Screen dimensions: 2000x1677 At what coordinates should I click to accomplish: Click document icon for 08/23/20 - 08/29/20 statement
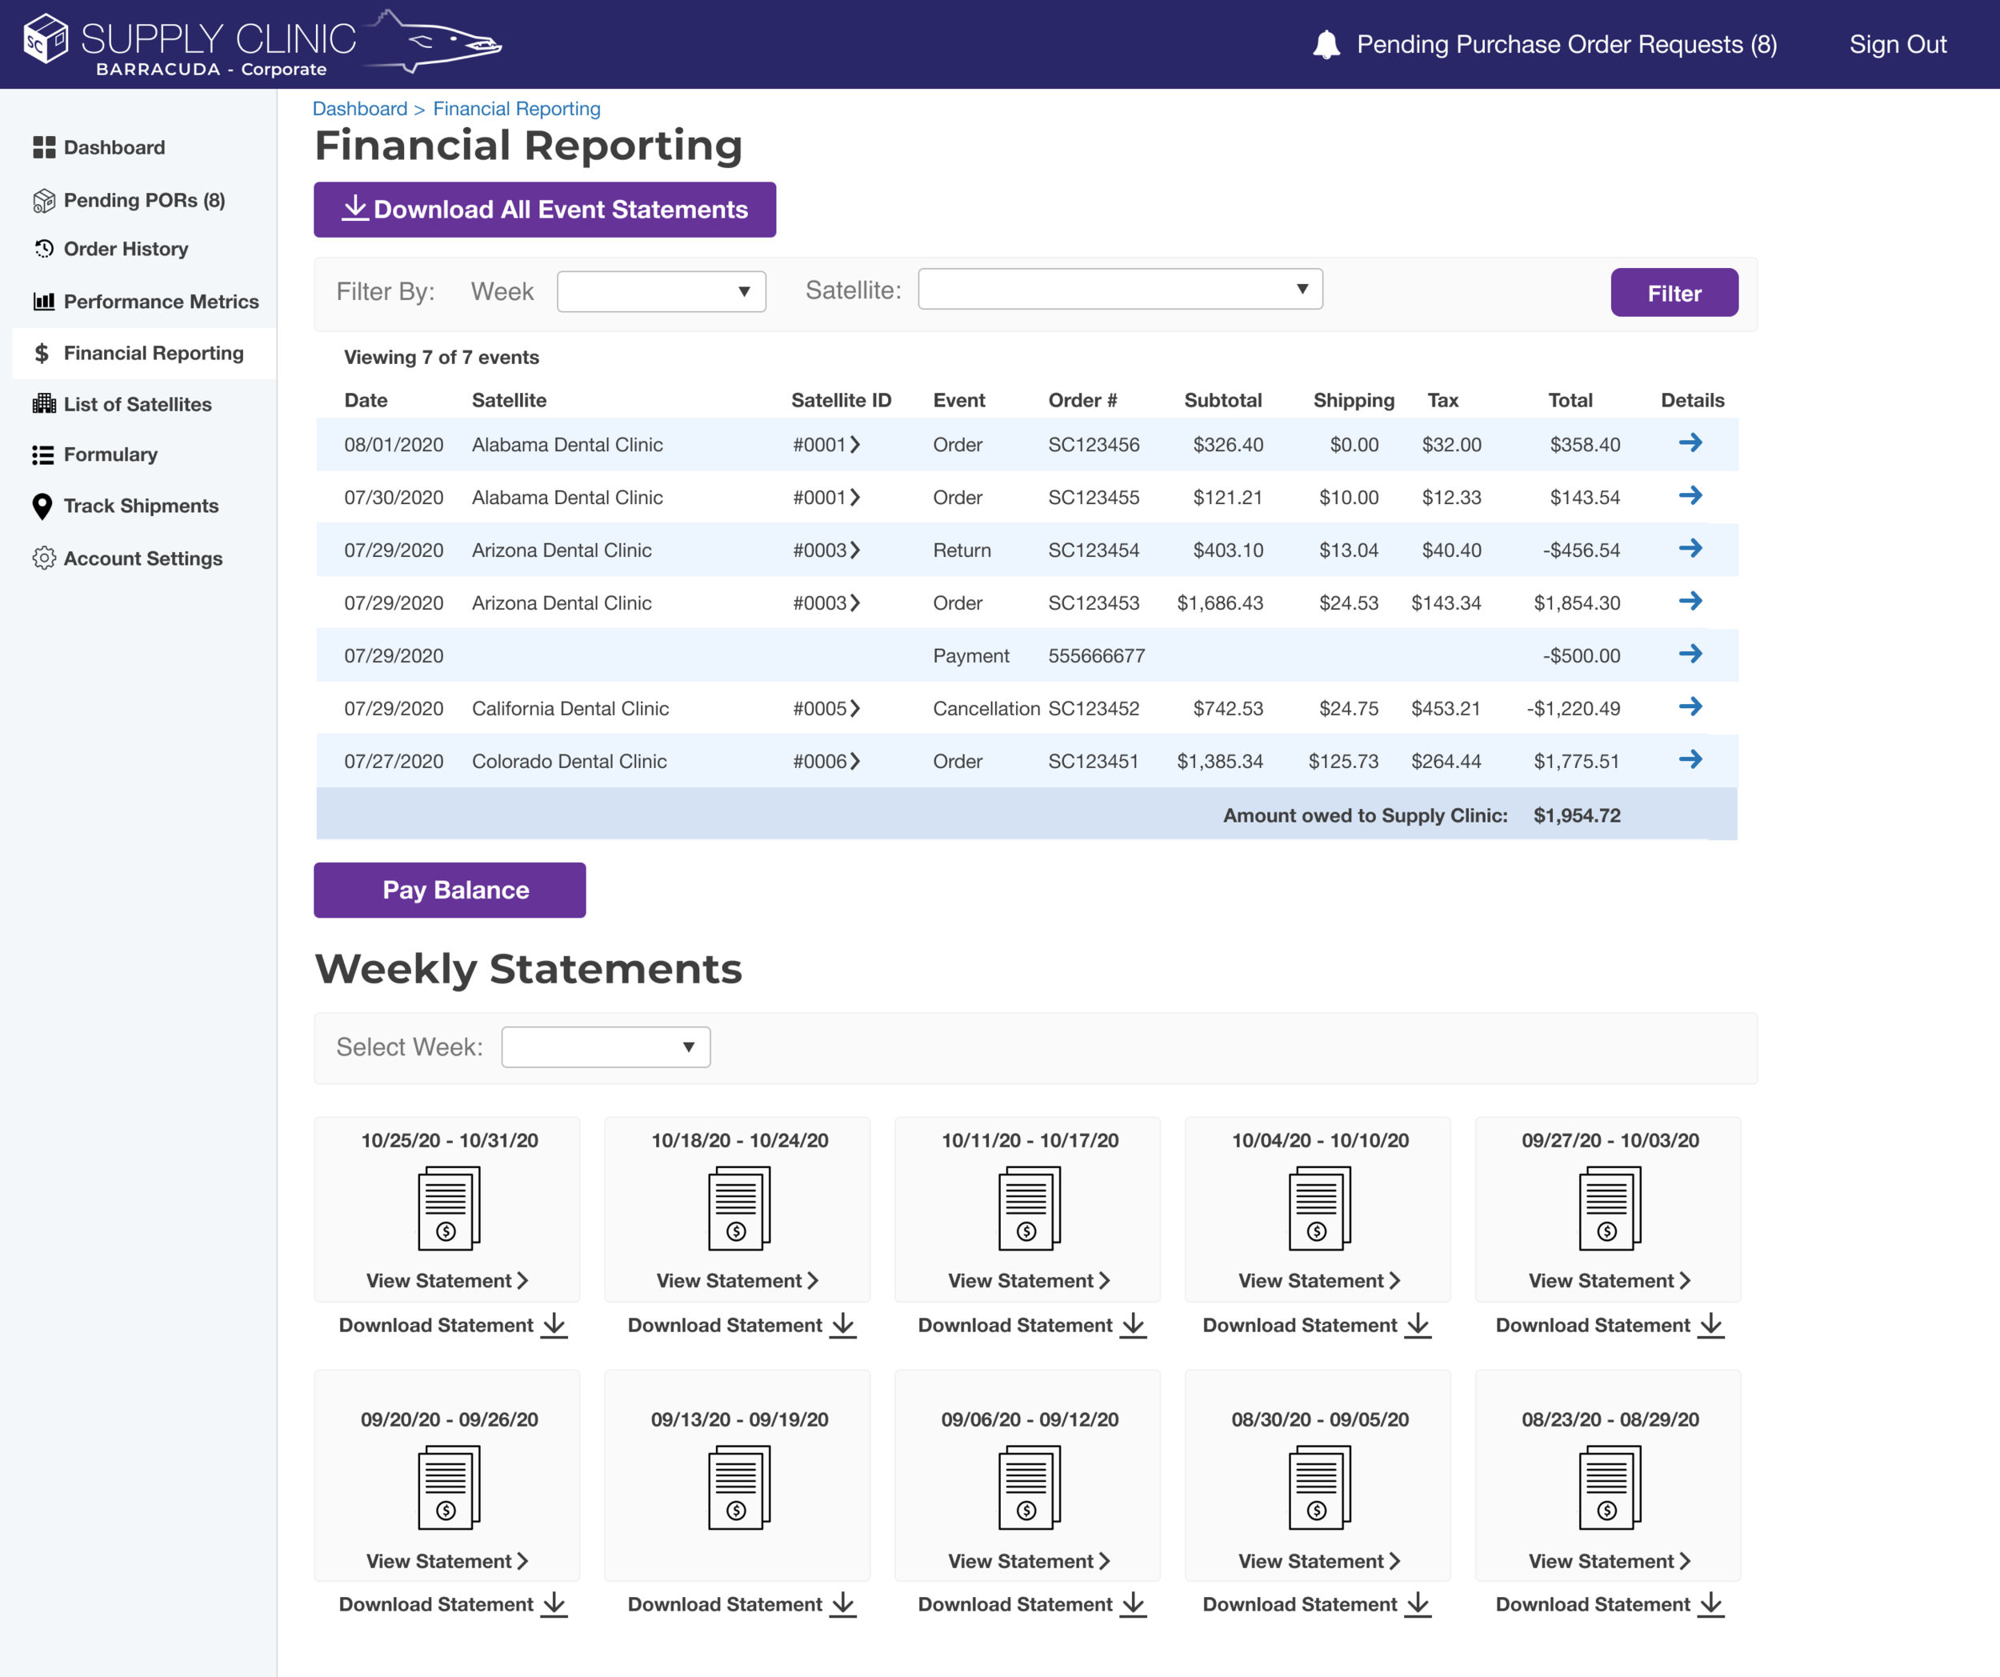click(1610, 1487)
